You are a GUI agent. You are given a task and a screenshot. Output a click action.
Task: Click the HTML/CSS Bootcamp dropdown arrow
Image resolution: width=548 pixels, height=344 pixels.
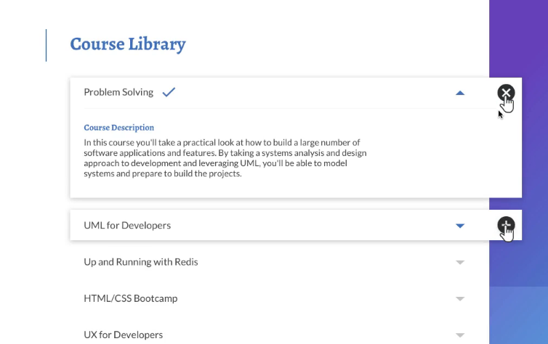pyautogui.click(x=459, y=298)
